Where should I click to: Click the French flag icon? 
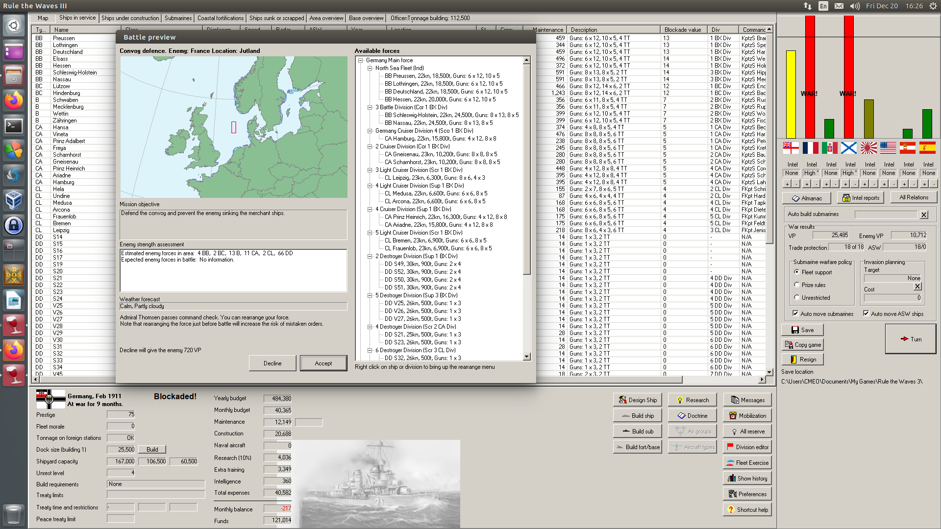810,147
